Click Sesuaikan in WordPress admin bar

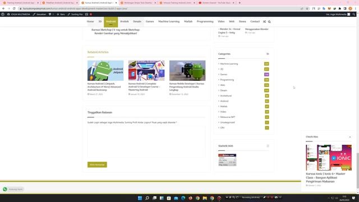tap(39, 14)
